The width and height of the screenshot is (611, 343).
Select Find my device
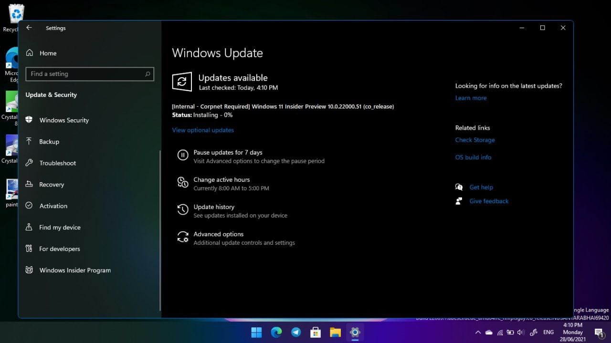(x=60, y=228)
